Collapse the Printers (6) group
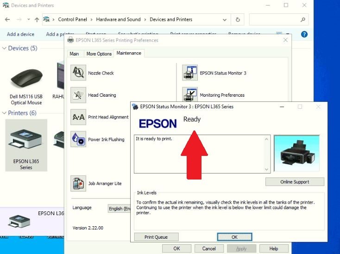This screenshot has height=254, width=340. 4,113
